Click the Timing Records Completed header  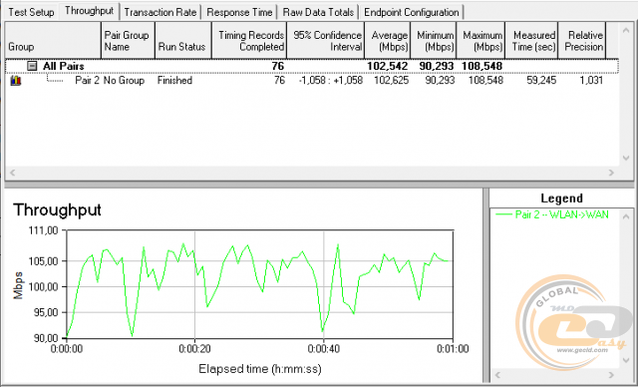click(x=249, y=41)
